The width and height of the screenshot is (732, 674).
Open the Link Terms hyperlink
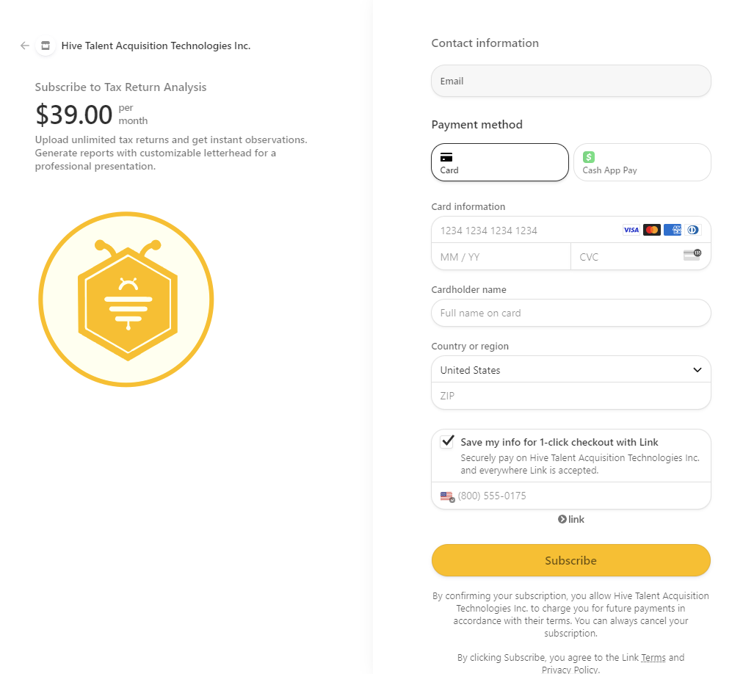point(653,658)
